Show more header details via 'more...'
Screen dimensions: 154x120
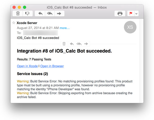[x=65, y=28]
